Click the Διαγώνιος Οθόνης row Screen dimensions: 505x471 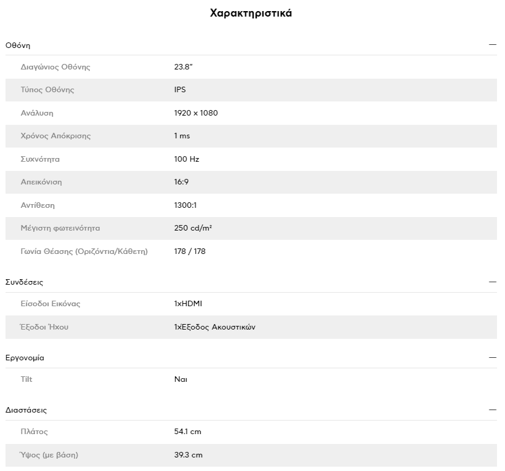pyautogui.click(x=251, y=67)
